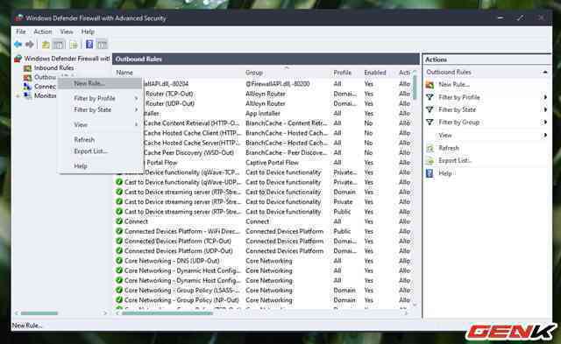561x344 pixels.
Task: Click the Export List toolbar icon
Action: 74,45
